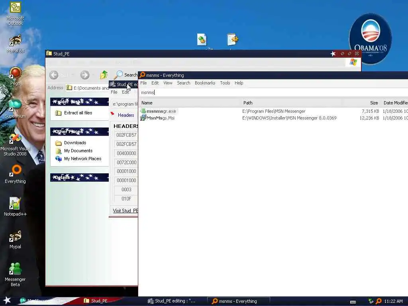
Task: Click the star Start button on taskbar
Action: click(7, 300)
